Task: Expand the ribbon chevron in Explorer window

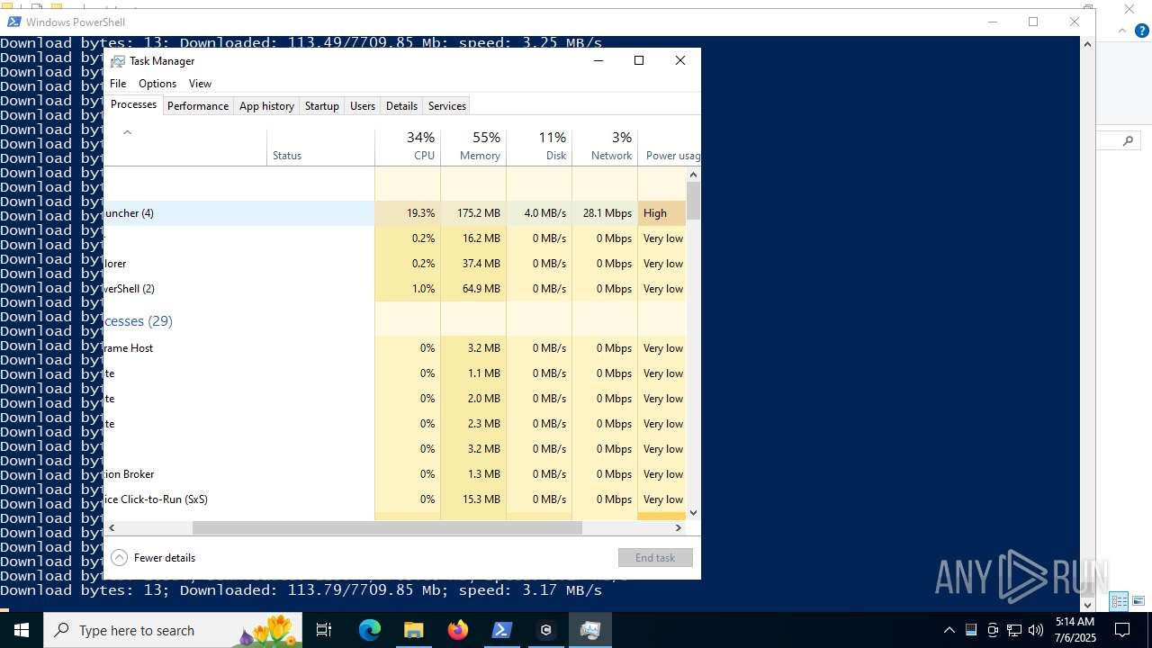Action: [1122, 31]
